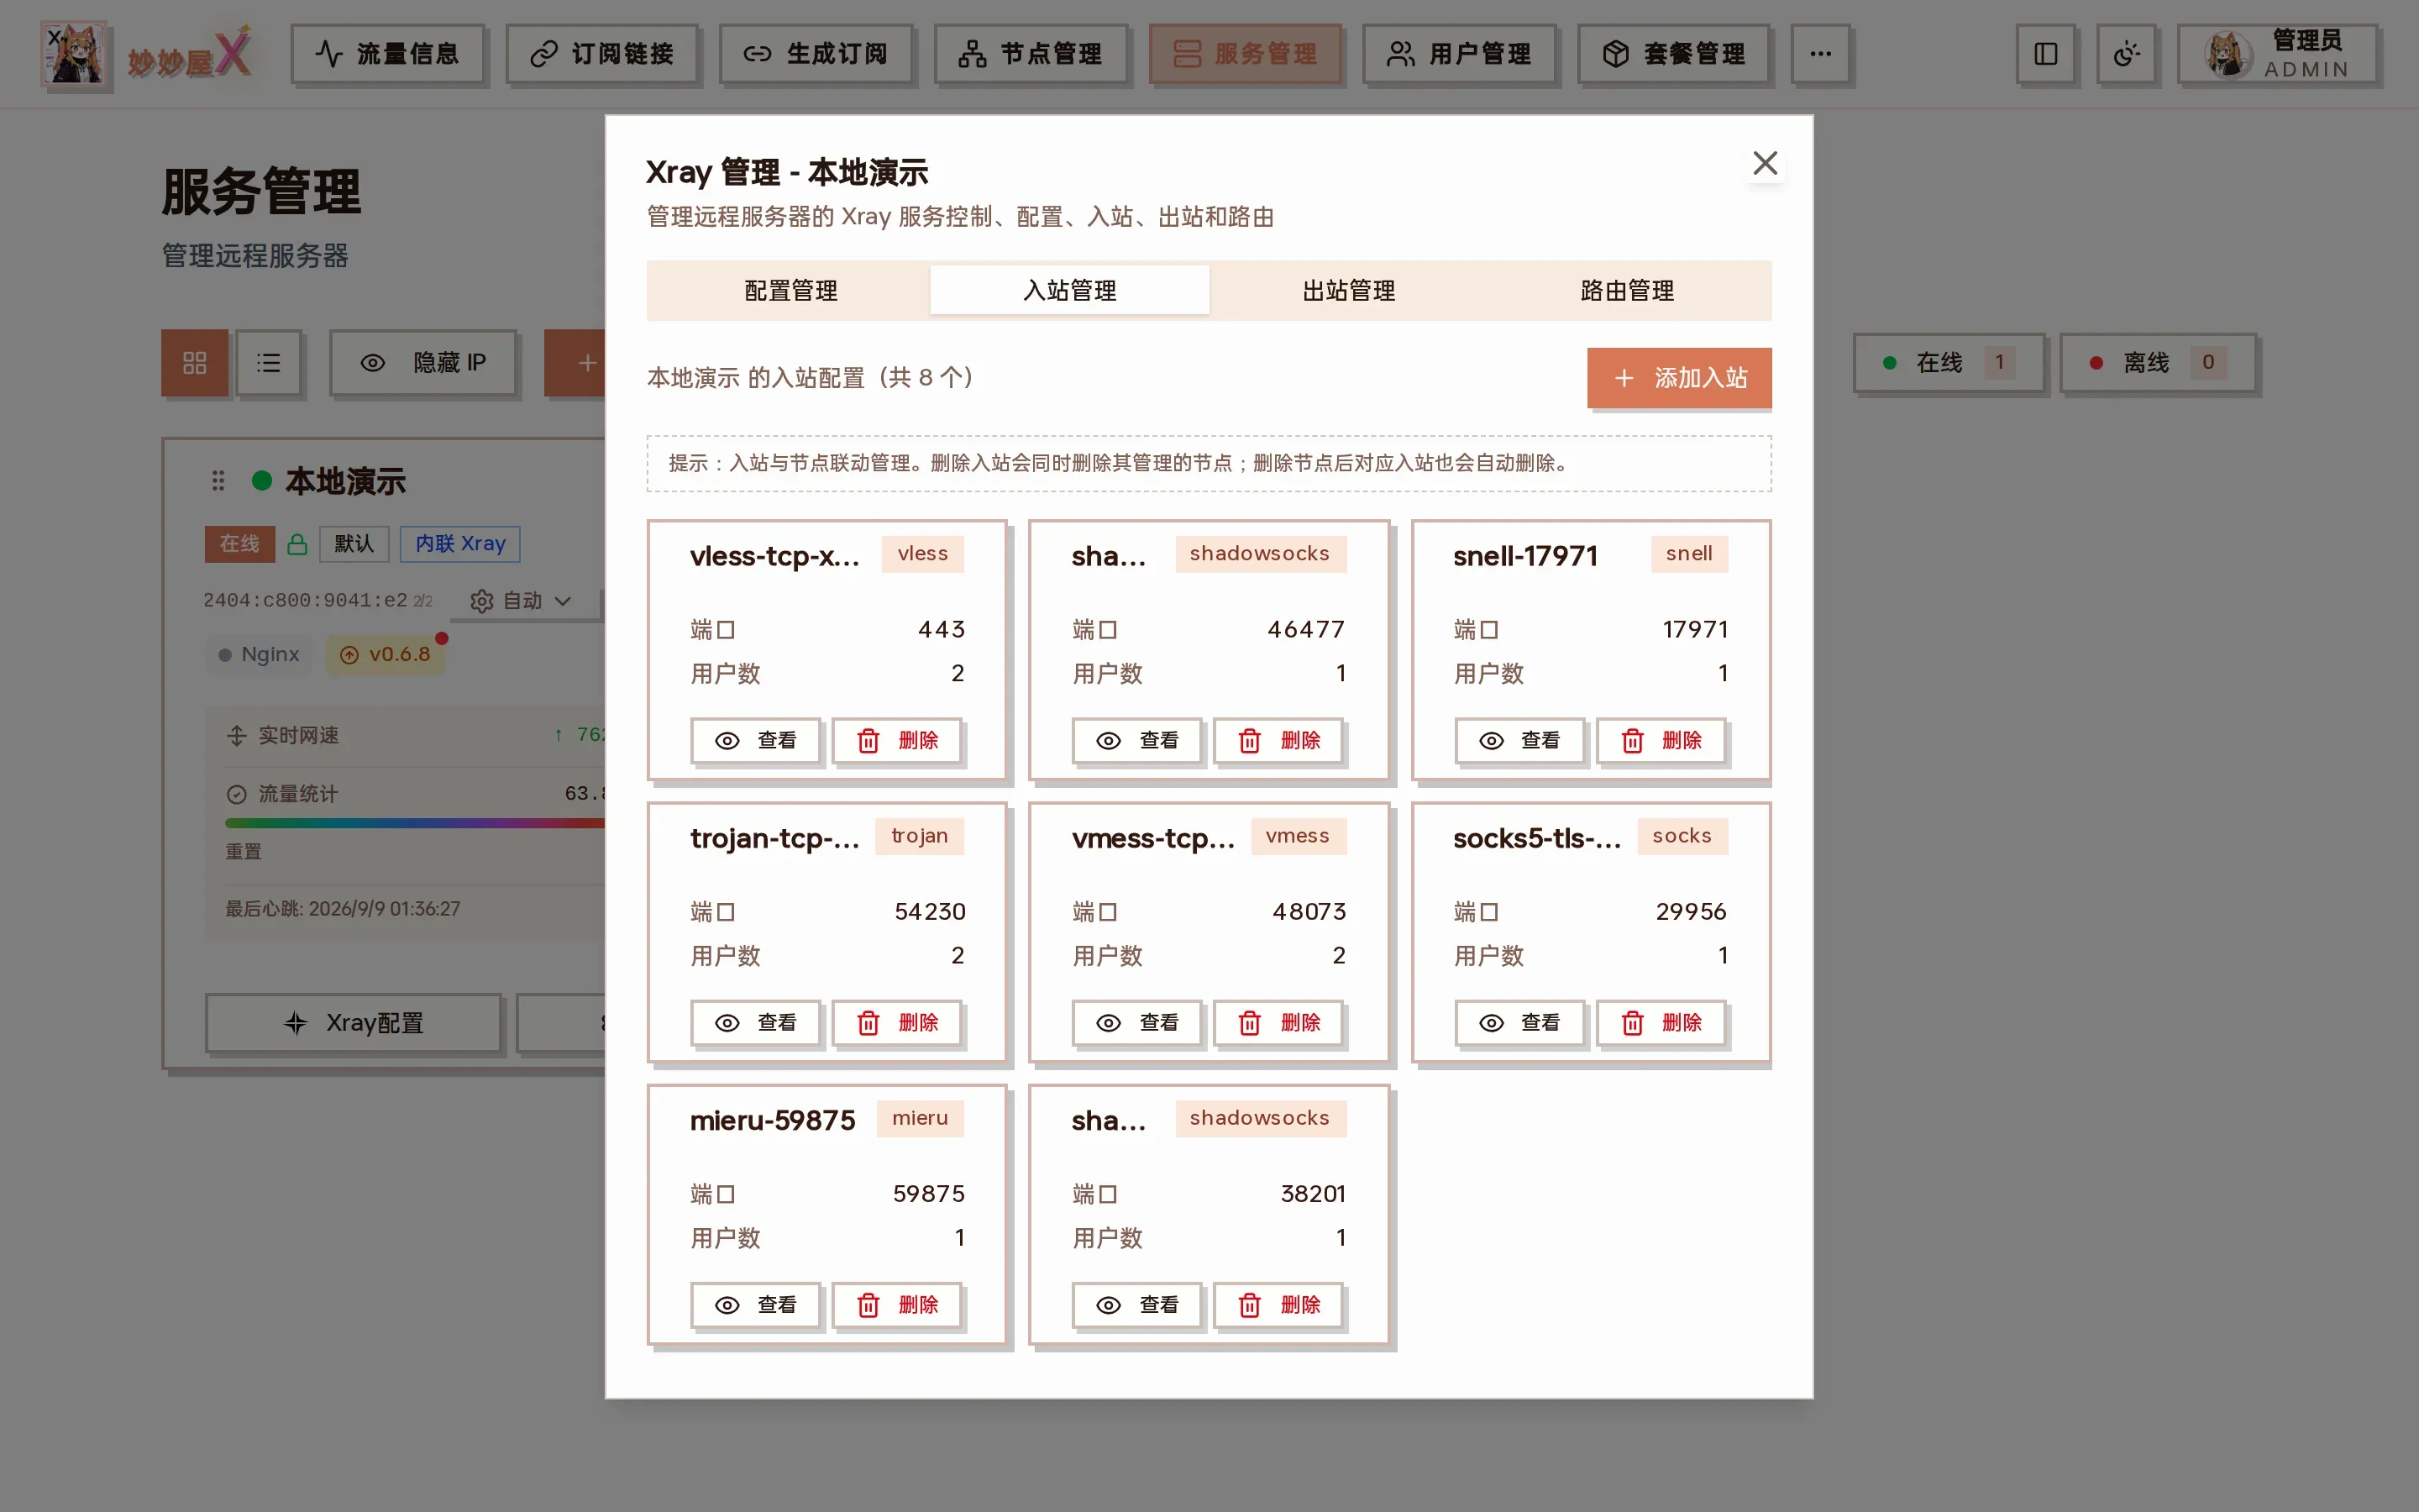
Task: Click the 在线 1 status filter
Action: pos(1948,363)
